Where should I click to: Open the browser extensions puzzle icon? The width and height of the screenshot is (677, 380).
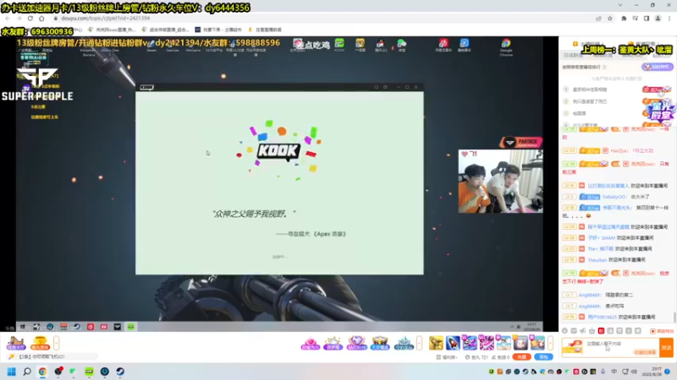(x=624, y=19)
